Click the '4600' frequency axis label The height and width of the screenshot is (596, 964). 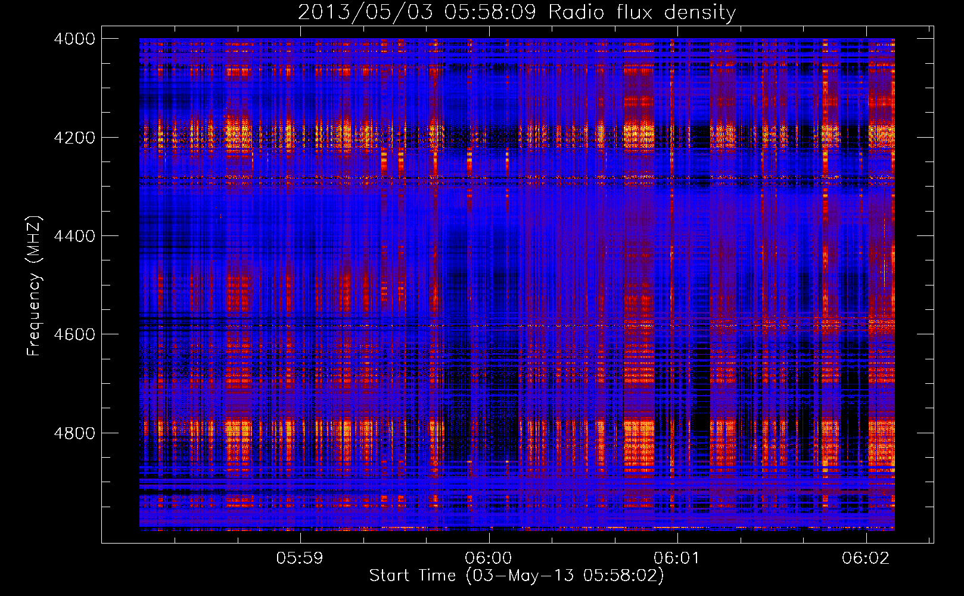[74, 334]
